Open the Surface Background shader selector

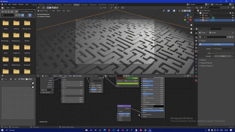point(222,49)
